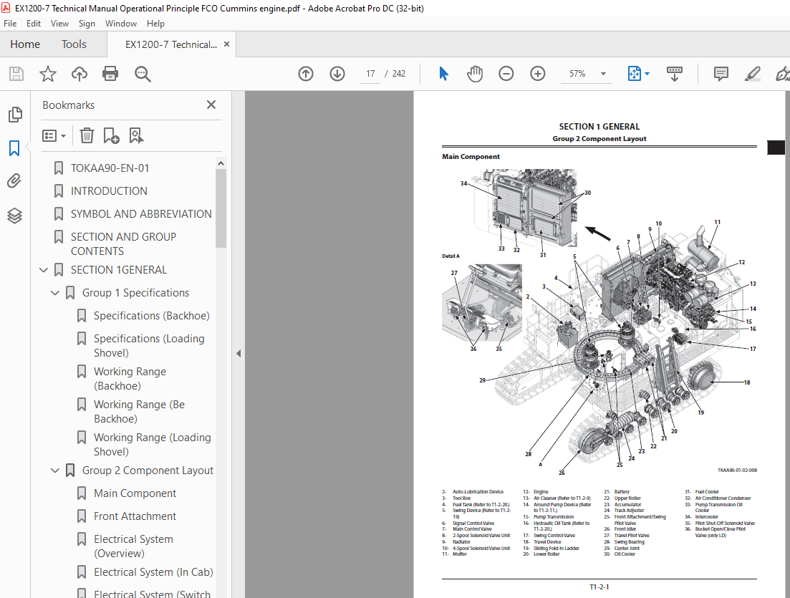Viewport: 790px width, 598px height.
Task: Collapse the navigation pane divider arrow
Action: coord(239,353)
